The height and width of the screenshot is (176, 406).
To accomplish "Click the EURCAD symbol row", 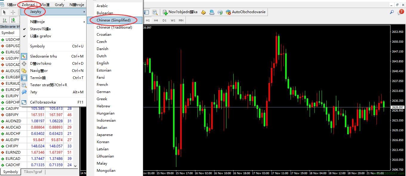I will point(37,159).
